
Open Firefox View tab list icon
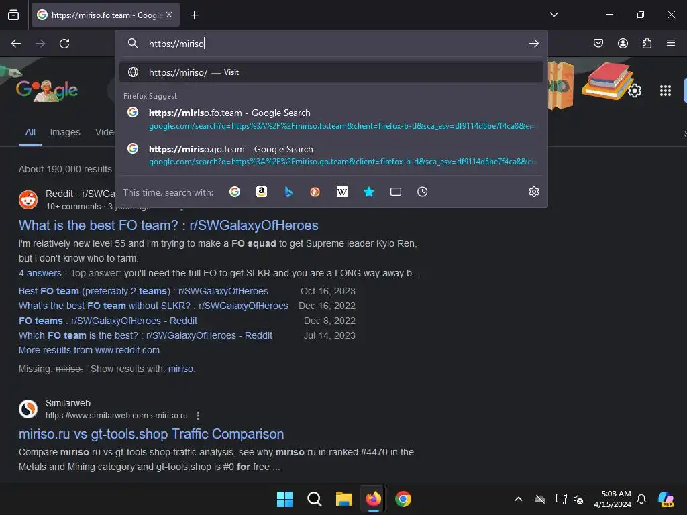(x=13, y=15)
